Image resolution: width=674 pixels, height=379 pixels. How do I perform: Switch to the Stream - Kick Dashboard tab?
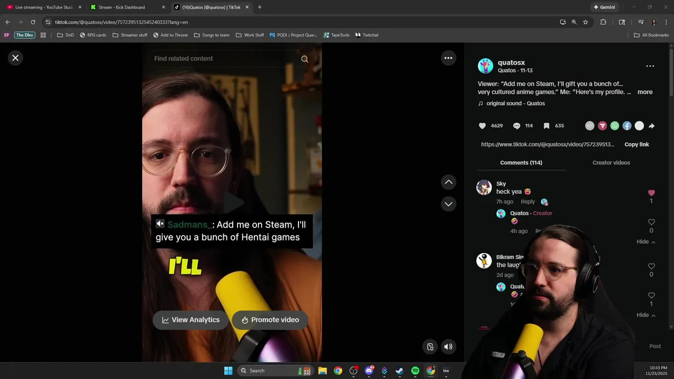[122, 7]
